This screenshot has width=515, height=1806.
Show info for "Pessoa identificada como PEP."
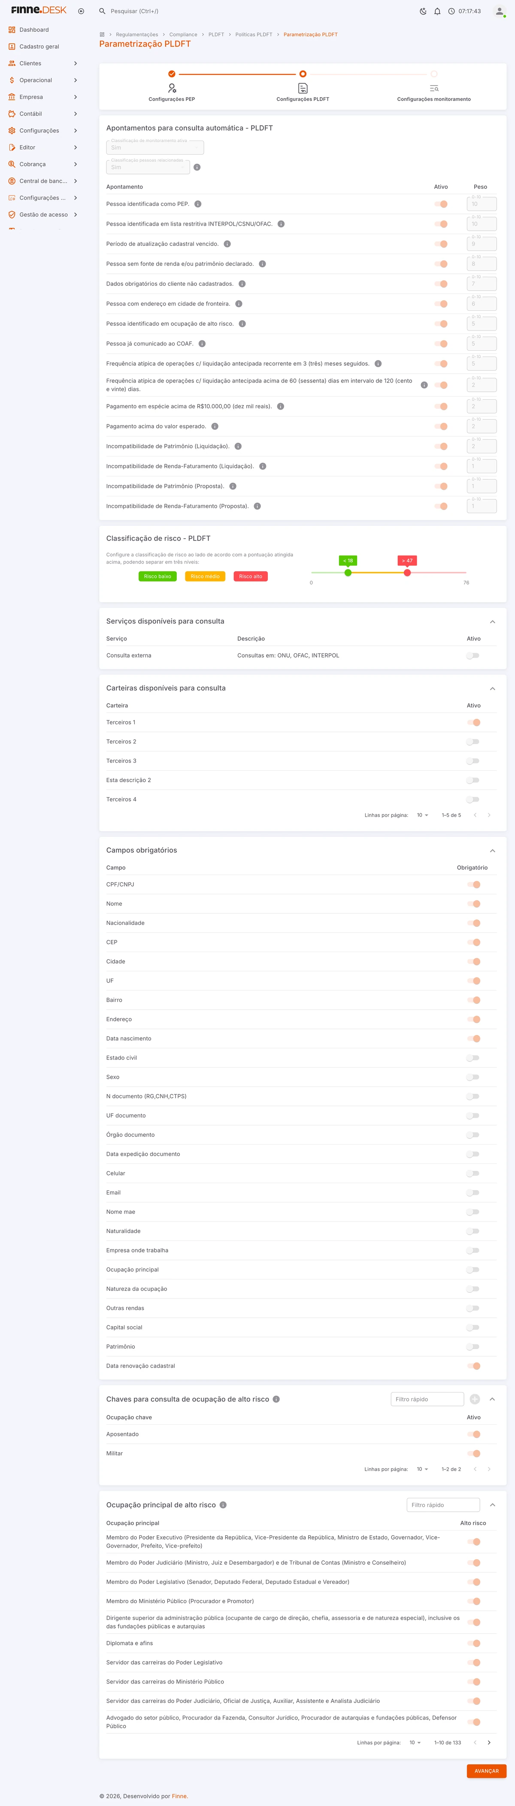pyautogui.click(x=198, y=204)
